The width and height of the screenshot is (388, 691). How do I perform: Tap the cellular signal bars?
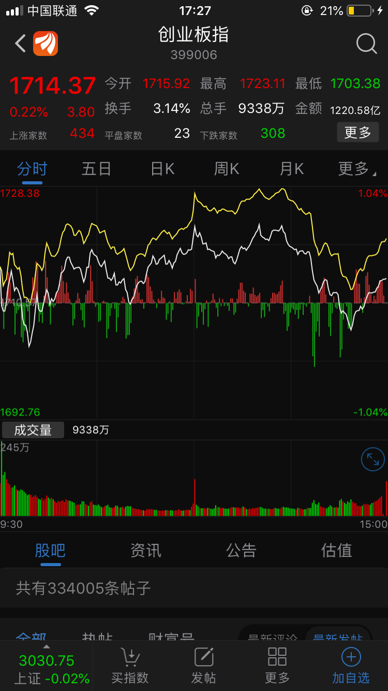pos(14,11)
